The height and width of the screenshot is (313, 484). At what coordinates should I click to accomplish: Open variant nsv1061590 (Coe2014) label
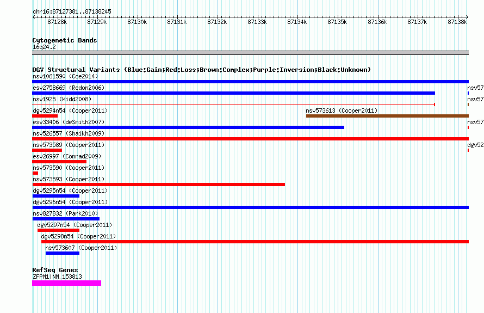pyautogui.click(x=65, y=76)
